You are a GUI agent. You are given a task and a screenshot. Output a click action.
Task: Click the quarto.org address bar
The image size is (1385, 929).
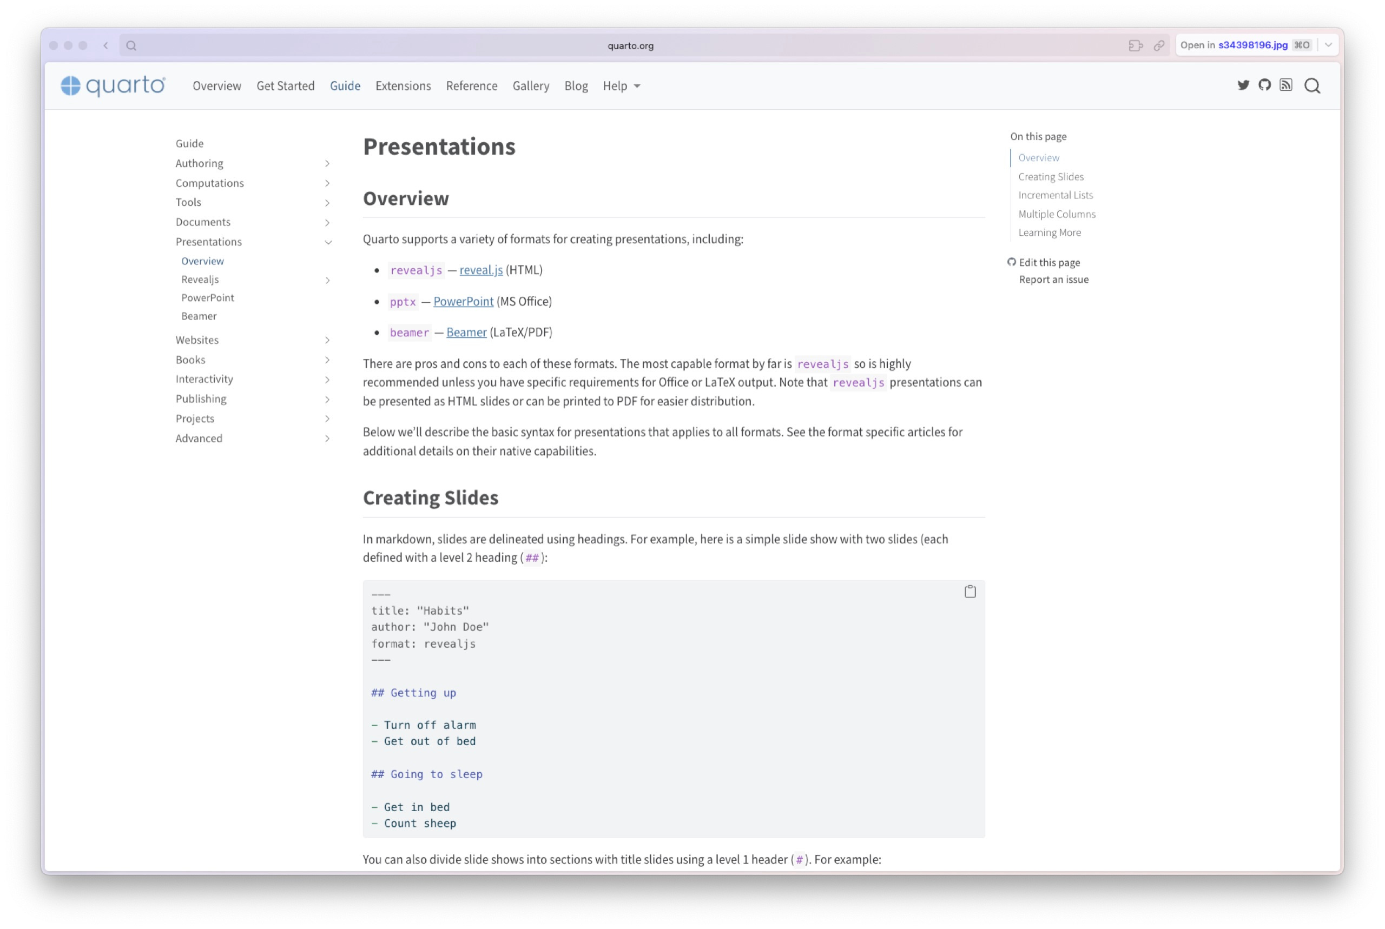pyautogui.click(x=630, y=45)
